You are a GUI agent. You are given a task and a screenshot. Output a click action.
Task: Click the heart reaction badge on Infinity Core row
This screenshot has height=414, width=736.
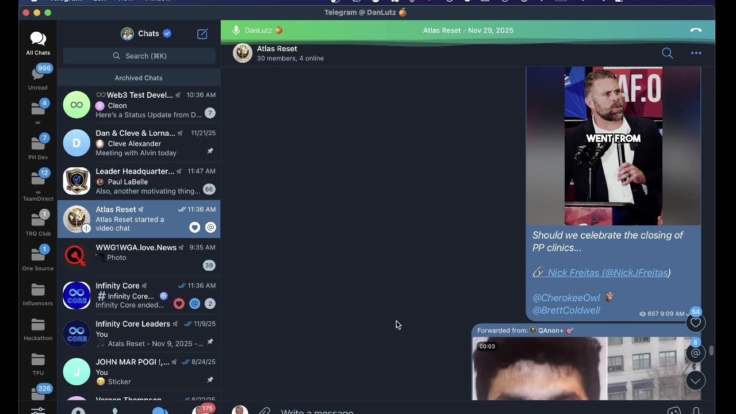(179, 304)
